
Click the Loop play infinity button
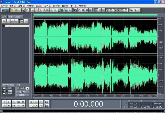coord(23,102)
